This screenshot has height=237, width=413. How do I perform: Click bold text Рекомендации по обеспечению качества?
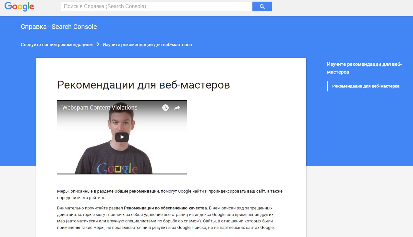click(x=165, y=208)
